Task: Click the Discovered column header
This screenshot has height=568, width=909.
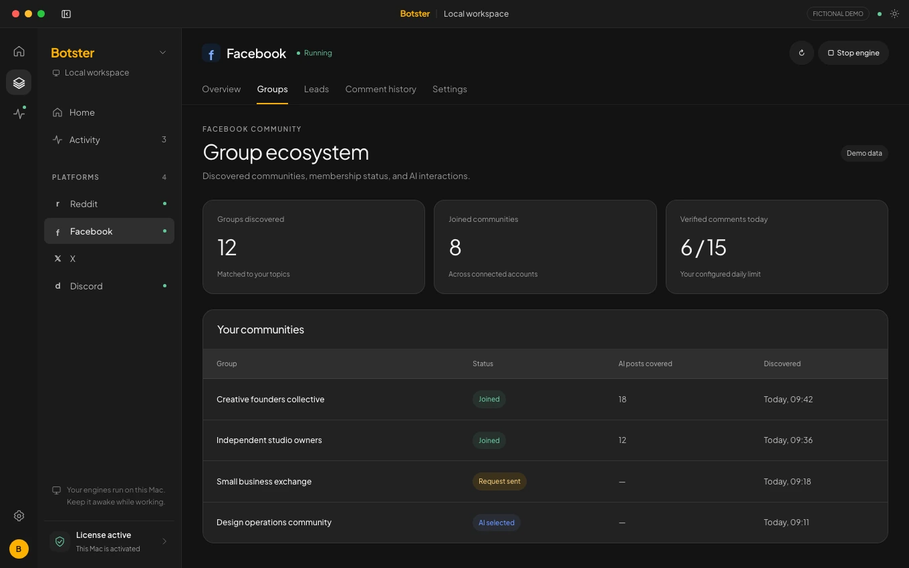Action: (x=782, y=364)
